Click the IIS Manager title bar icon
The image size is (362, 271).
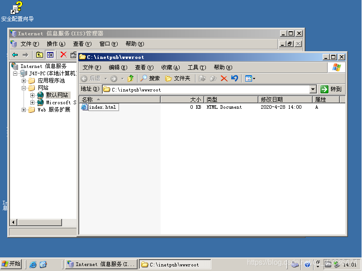tap(14, 34)
